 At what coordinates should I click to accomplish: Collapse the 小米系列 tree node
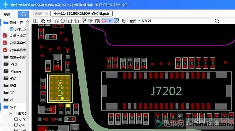11,113
